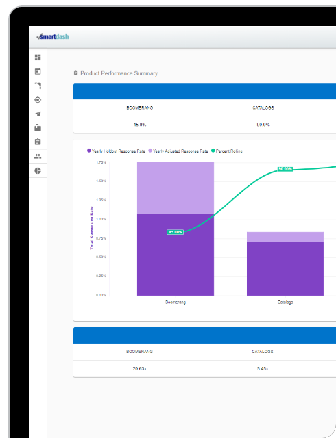Click the Product Performance Summary heading
This screenshot has width=336, height=438.
click(x=119, y=73)
